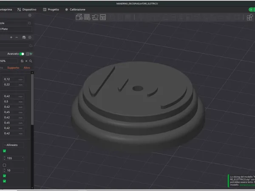Add a filament with the plus icon

[x=11, y=37]
